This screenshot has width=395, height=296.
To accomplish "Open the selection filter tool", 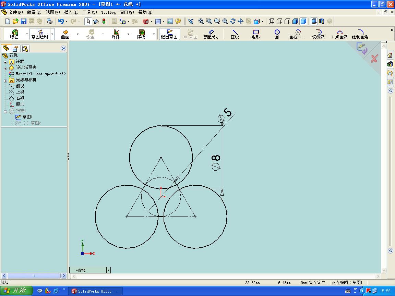I will 96,21.
